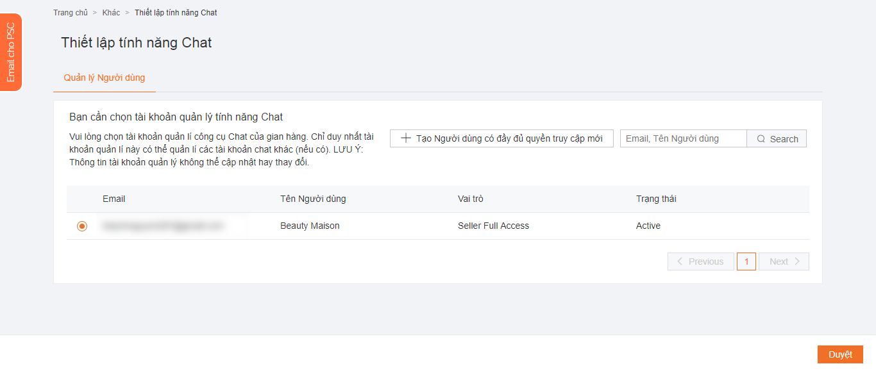Viewport: 876px width, 373px height.
Task: Click the magnifier Search button
Action: point(777,139)
